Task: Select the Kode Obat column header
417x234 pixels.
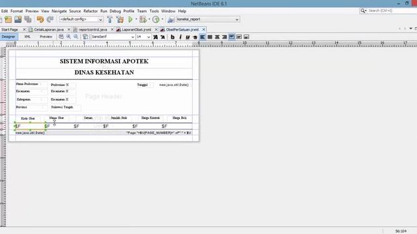Action: coord(28,118)
